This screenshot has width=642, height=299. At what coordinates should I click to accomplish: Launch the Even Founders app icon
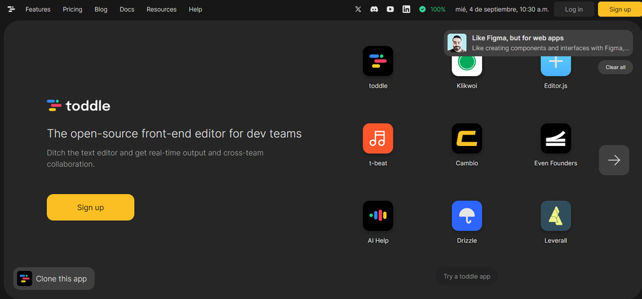pyautogui.click(x=555, y=138)
